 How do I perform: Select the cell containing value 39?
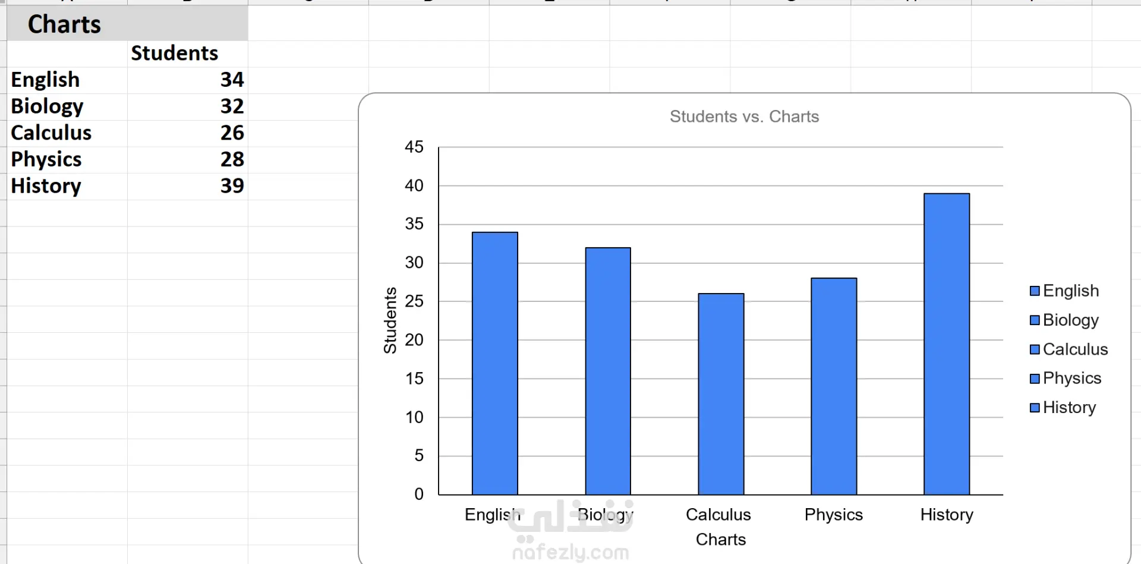(188, 186)
